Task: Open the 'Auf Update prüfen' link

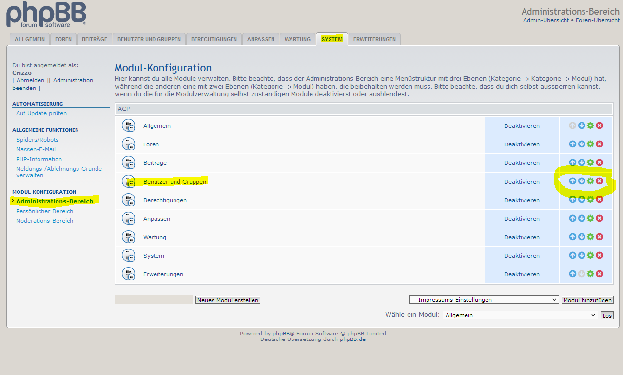Action: [41, 113]
